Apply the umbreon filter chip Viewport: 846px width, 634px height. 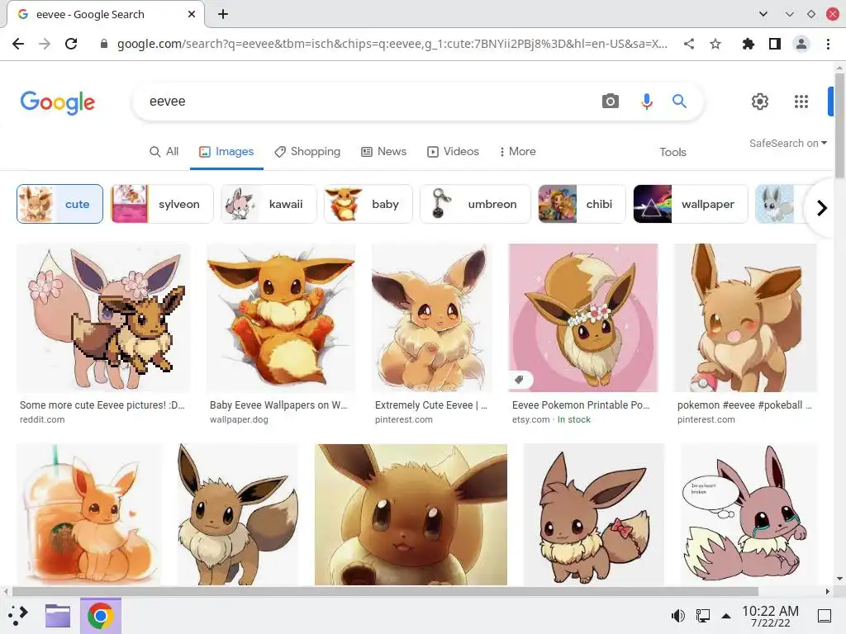[475, 204]
